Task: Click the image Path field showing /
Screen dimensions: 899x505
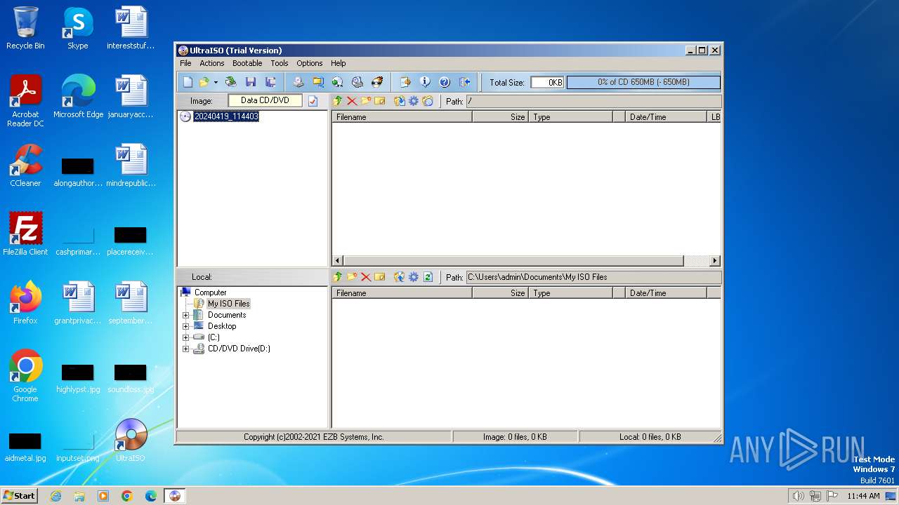Action: [x=593, y=101]
